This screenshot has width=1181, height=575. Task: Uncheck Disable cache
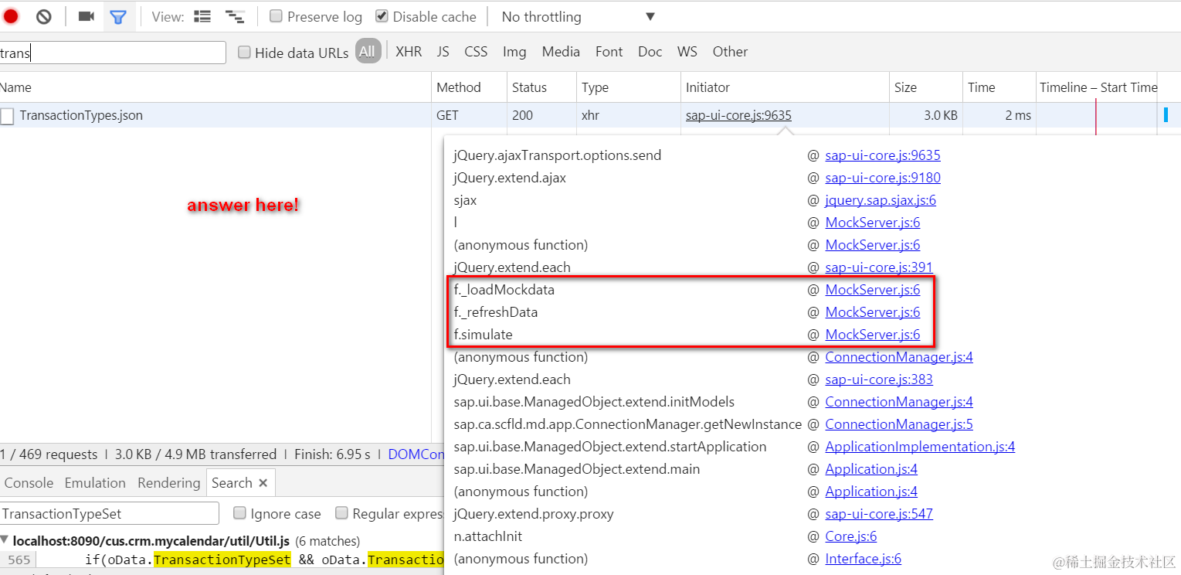382,16
